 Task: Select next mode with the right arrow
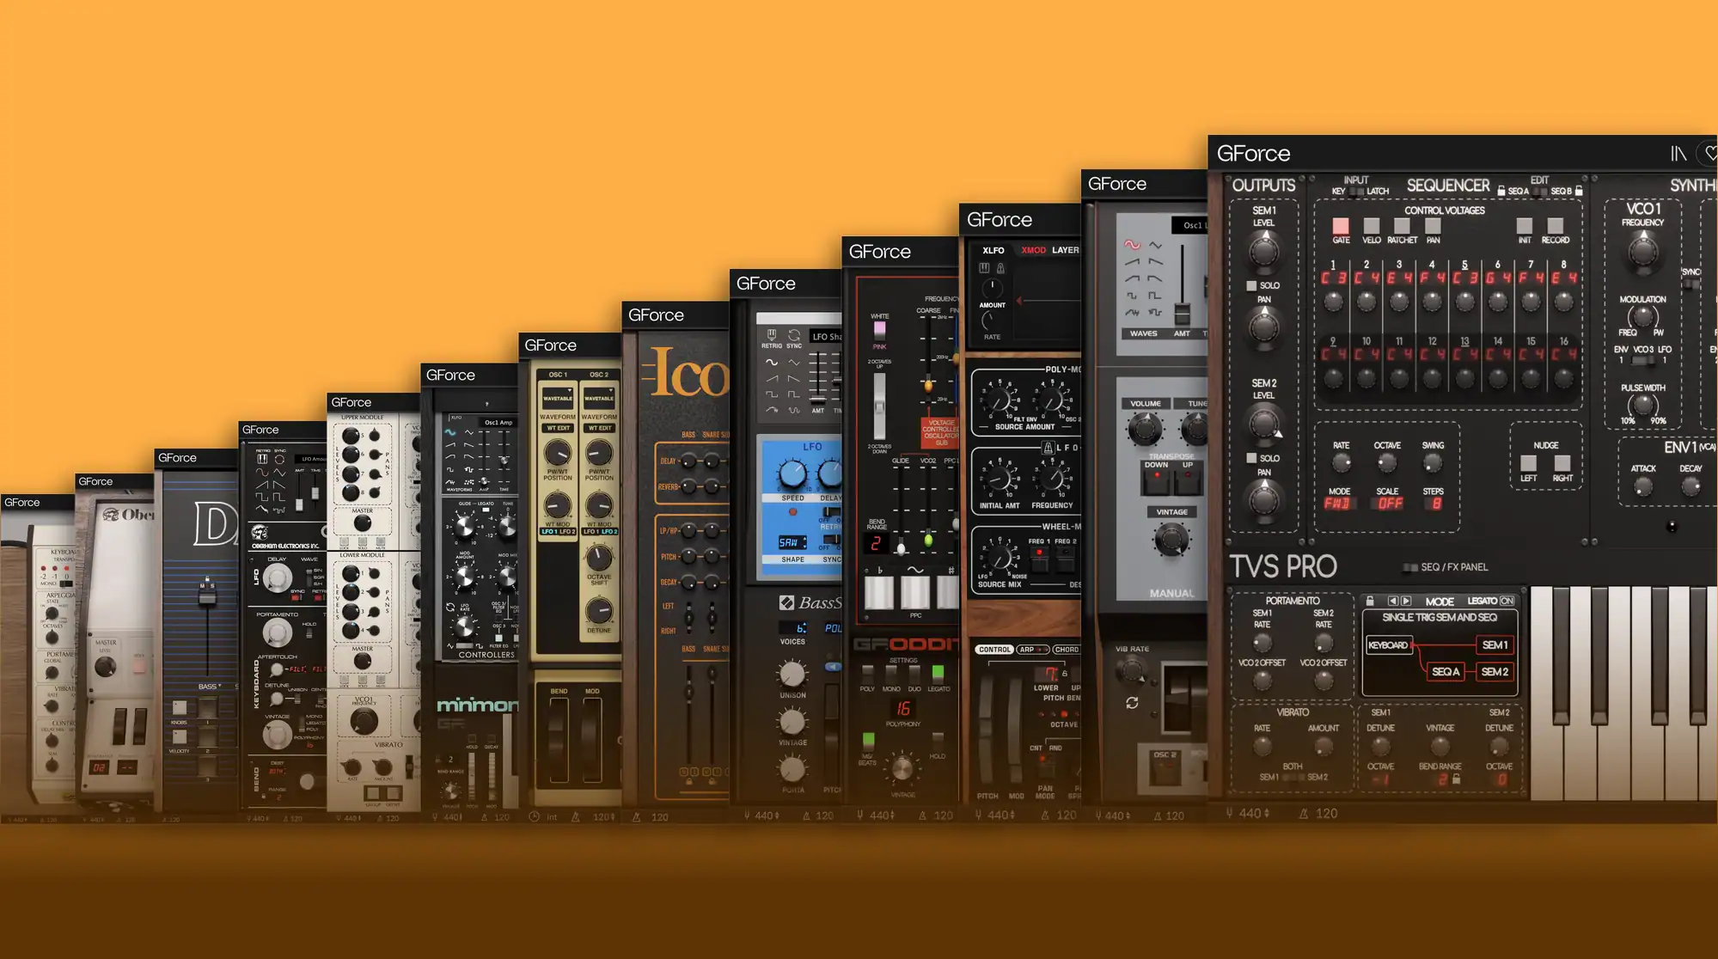(x=1406, y=601)
